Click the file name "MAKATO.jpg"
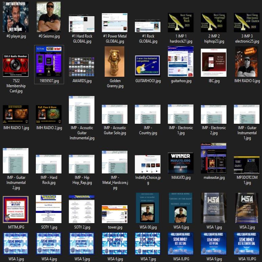Image resolution: width=262 pixels, height=262 pixels. (x=181, y=177)
